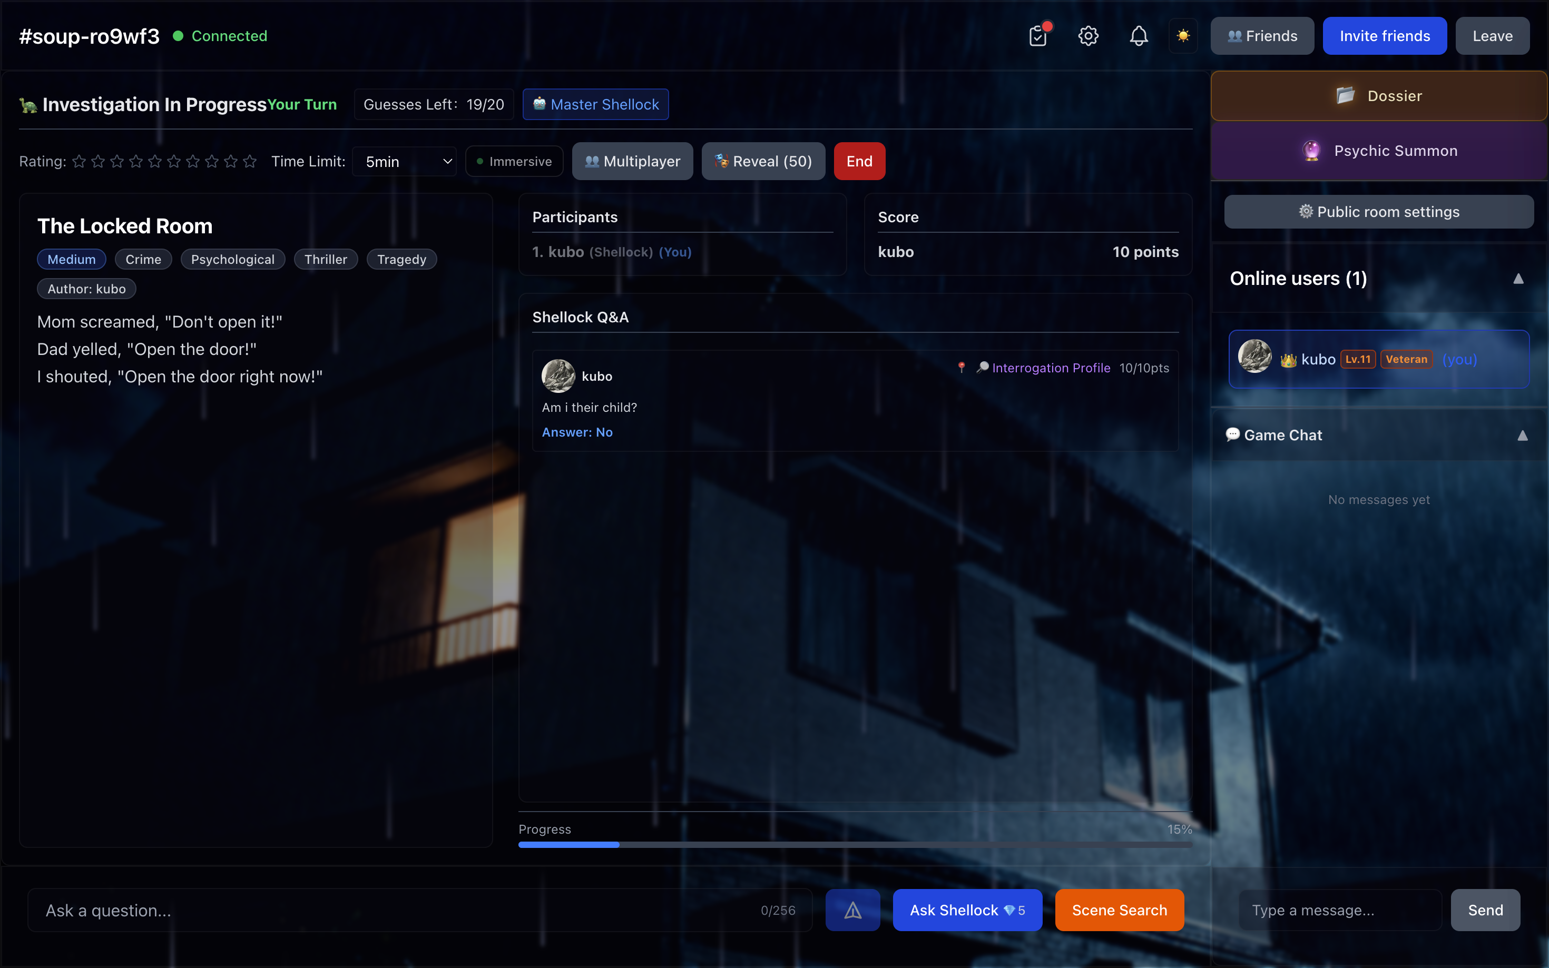The width and height of the screenshot is (1549, 968).
Task: Report with the warning triangle button
Action: coord(852,910)
